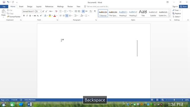190x107 pixels.
Task: Increase font size with Grow Font icon
Action: pyautogui.click(x=43, y=11)
